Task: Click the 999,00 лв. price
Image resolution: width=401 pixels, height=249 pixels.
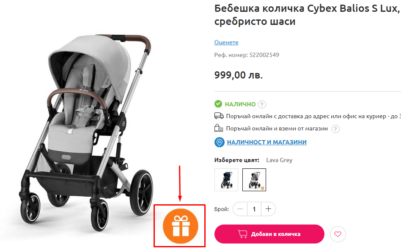Action: pos(239,75)
